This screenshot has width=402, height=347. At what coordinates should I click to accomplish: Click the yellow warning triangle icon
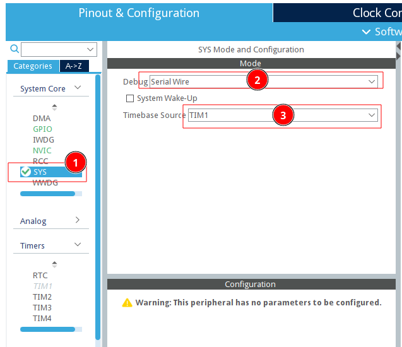[127, 303]
